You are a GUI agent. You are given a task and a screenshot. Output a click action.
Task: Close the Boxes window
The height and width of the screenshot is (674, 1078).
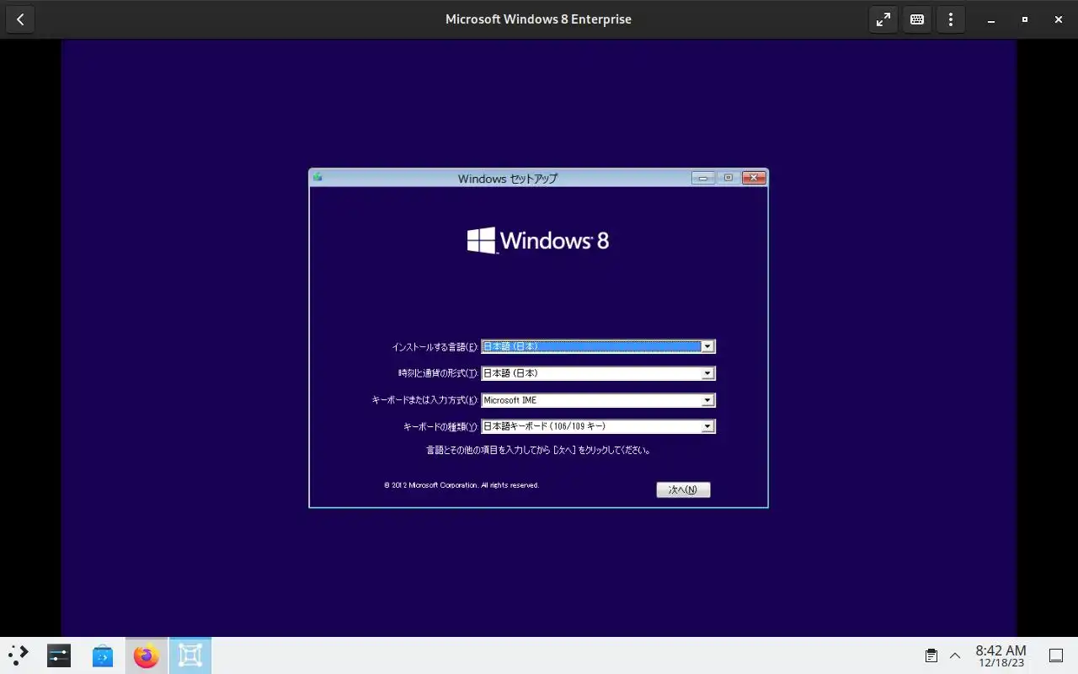pos(1057,19)
